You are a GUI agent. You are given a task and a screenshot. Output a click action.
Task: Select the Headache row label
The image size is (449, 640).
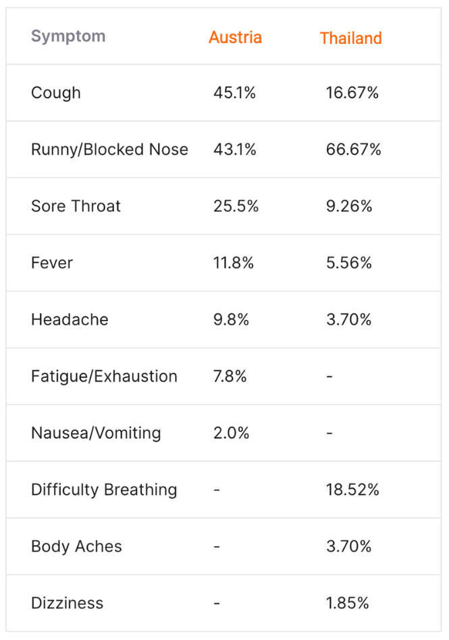70,320
